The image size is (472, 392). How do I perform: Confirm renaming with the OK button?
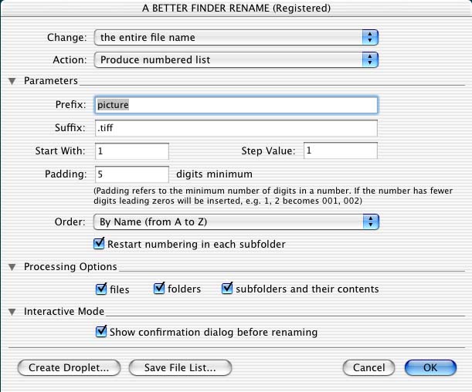(x=430, y=367)
